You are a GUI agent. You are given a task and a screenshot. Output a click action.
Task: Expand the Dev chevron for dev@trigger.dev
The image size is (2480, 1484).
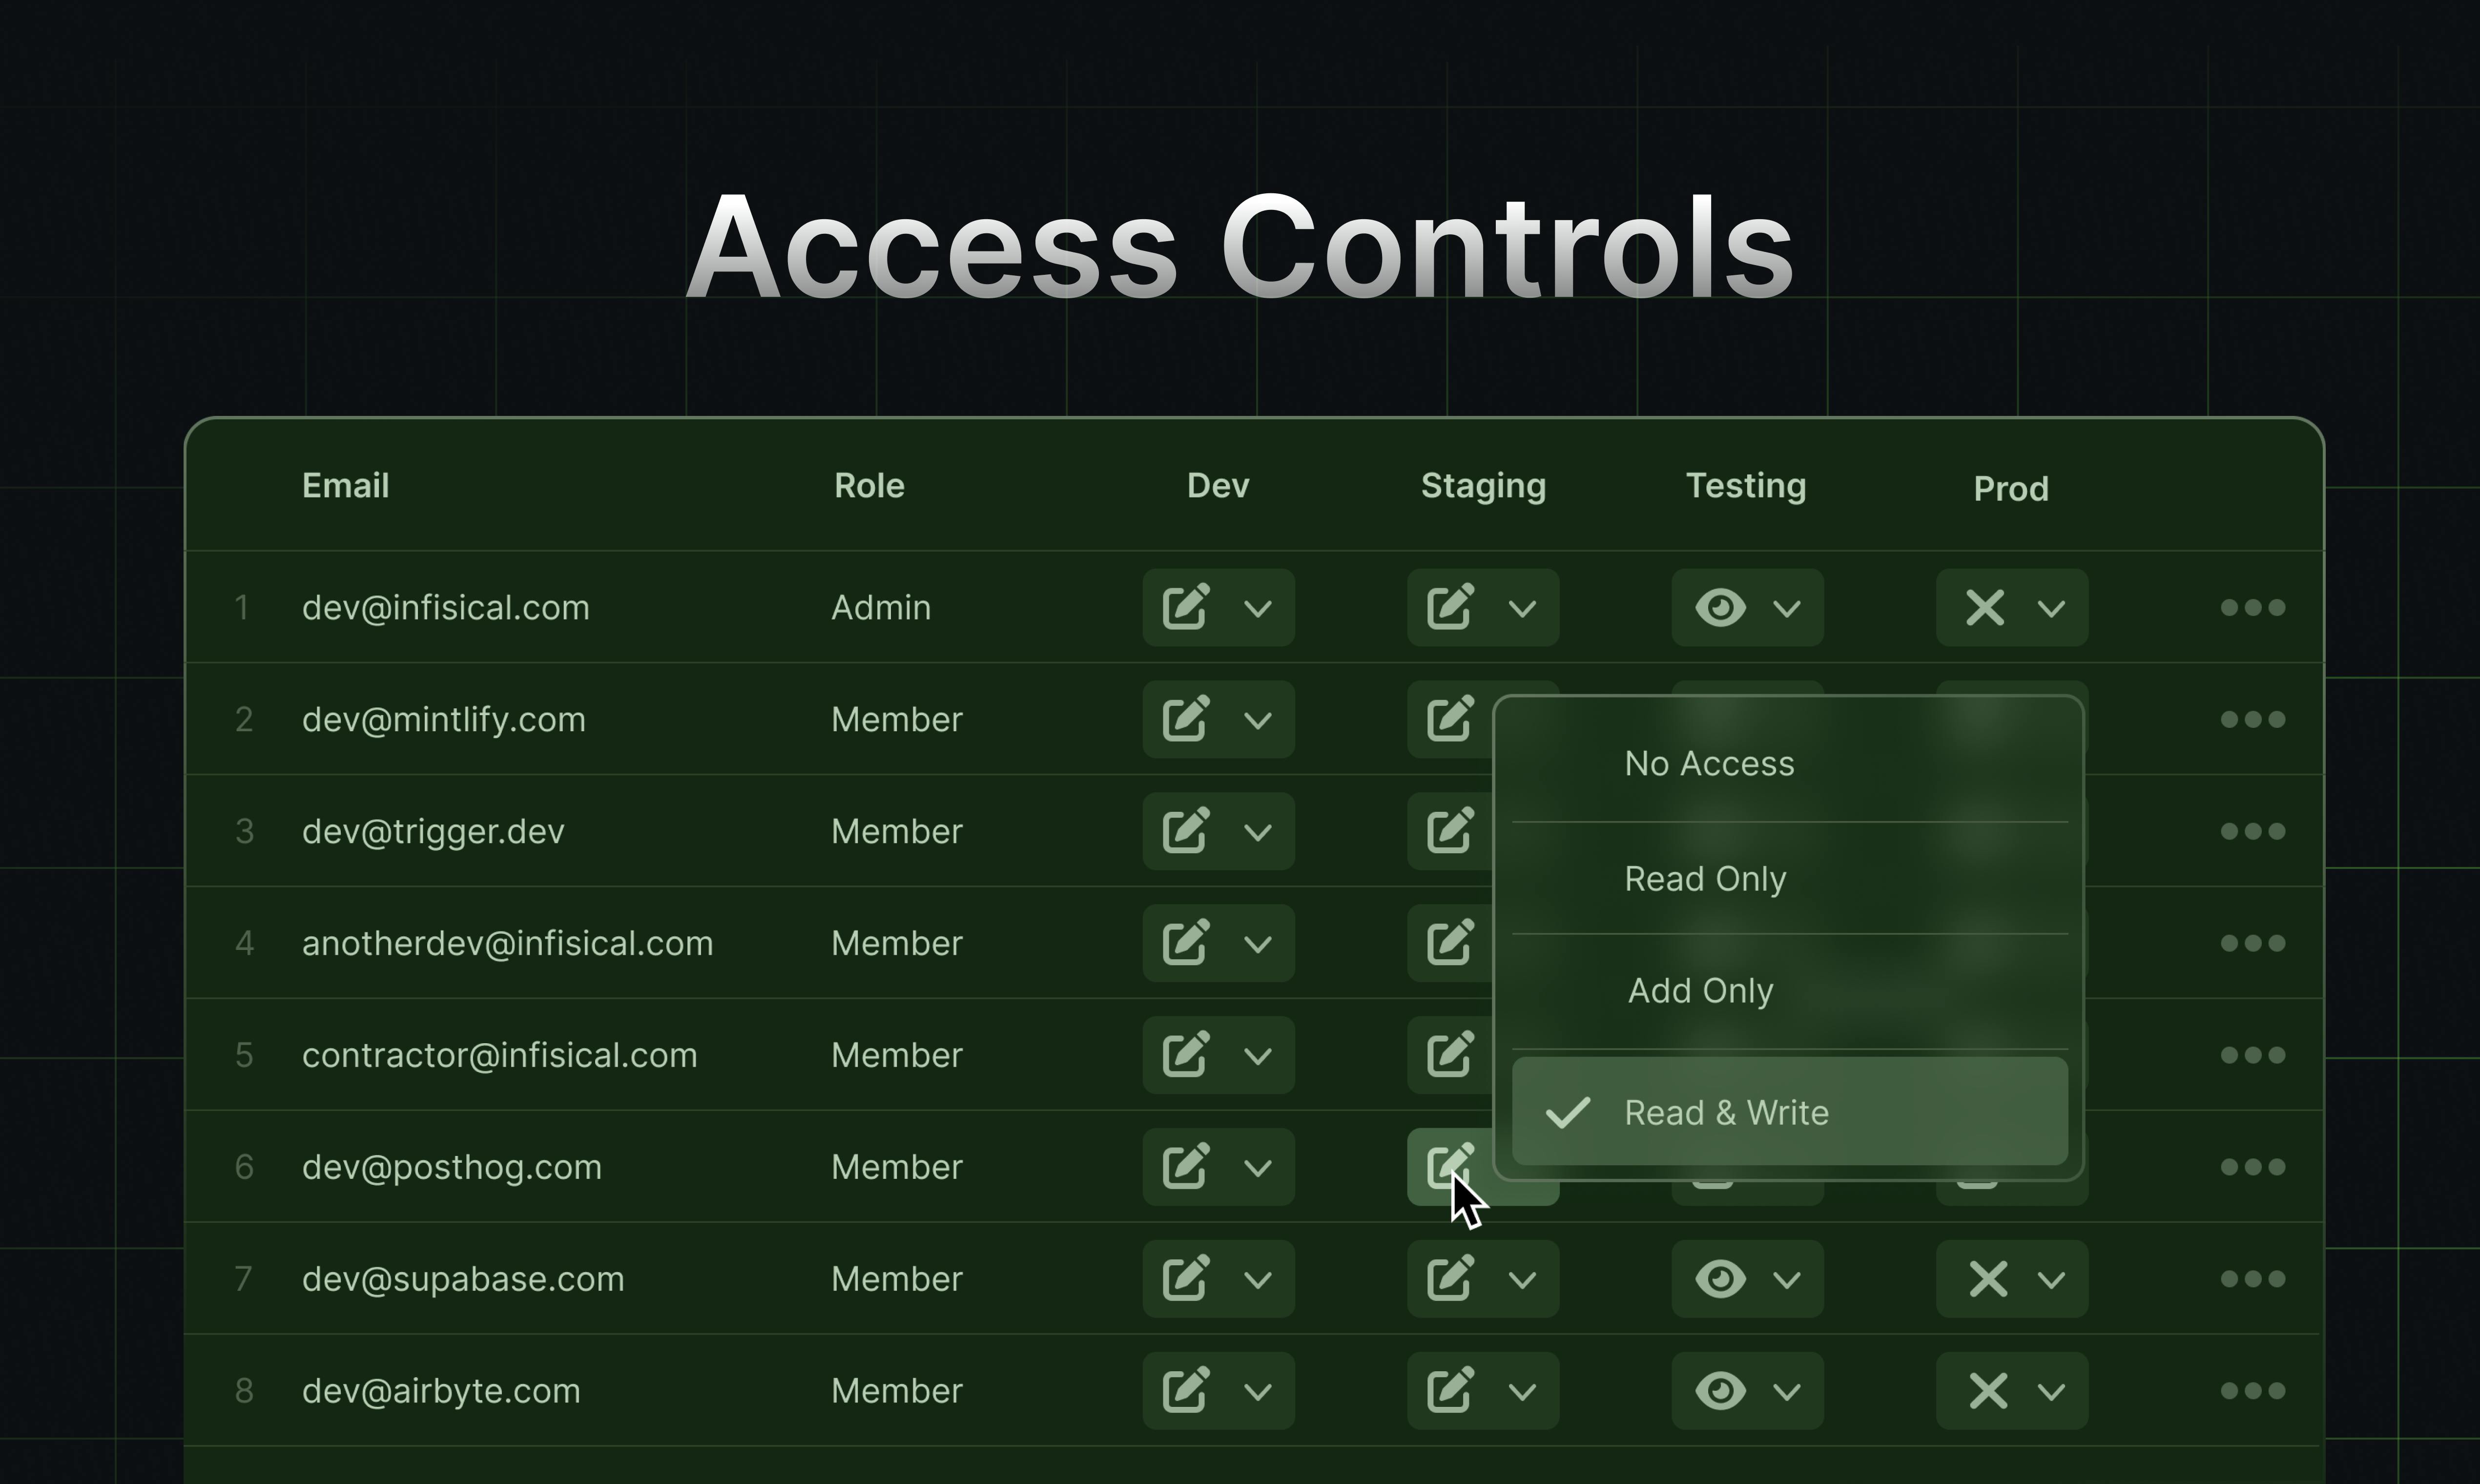tap(1258, 833)
